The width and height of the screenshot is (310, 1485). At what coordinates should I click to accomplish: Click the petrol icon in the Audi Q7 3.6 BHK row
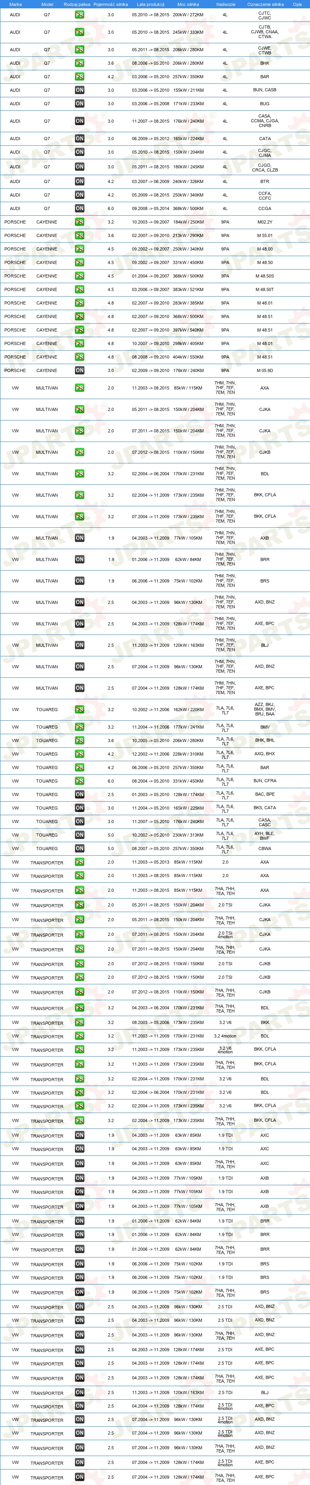(79, 64)
